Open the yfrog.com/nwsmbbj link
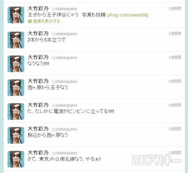Image resolution: width=188 pixels, height=173 pixels. pyautogui.click(x=128, y=15)
